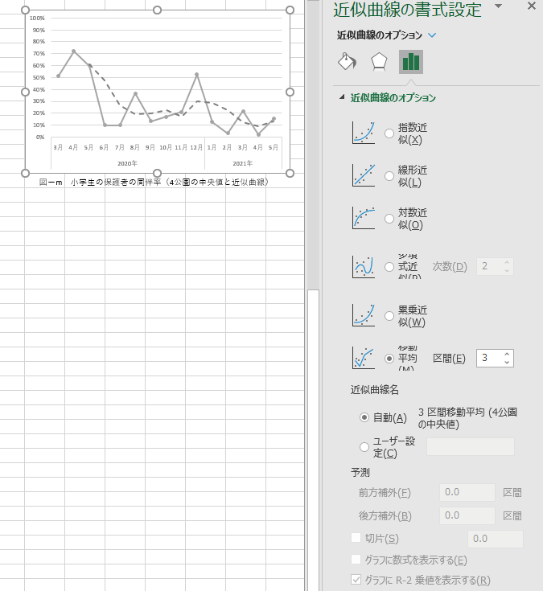Click the logarithmic trendline icon
Viewport: 543px width, 591px height.
click(363, 218)
